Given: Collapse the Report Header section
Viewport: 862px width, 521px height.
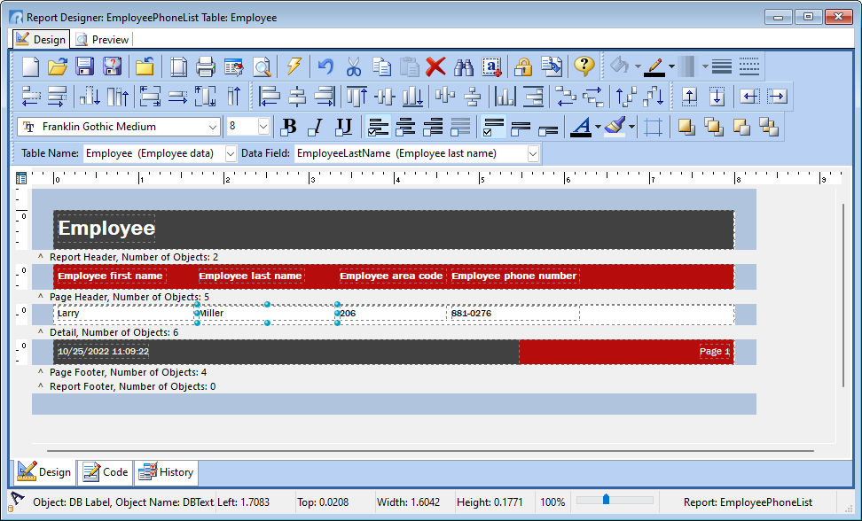Looking at the screenshot, I should click(40, 257).
